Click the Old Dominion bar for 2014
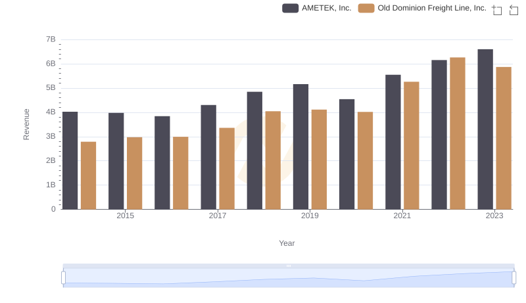 tap(89, 175)
